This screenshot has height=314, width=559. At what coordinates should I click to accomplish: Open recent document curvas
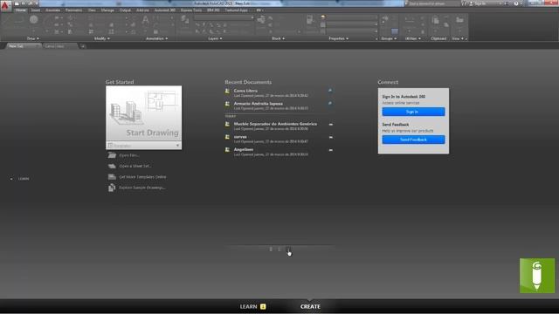(240, 137)
